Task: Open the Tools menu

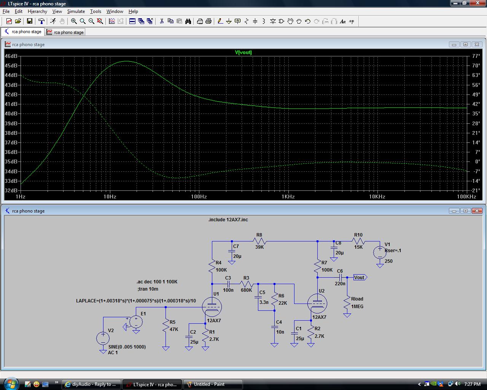Action: 95,11
